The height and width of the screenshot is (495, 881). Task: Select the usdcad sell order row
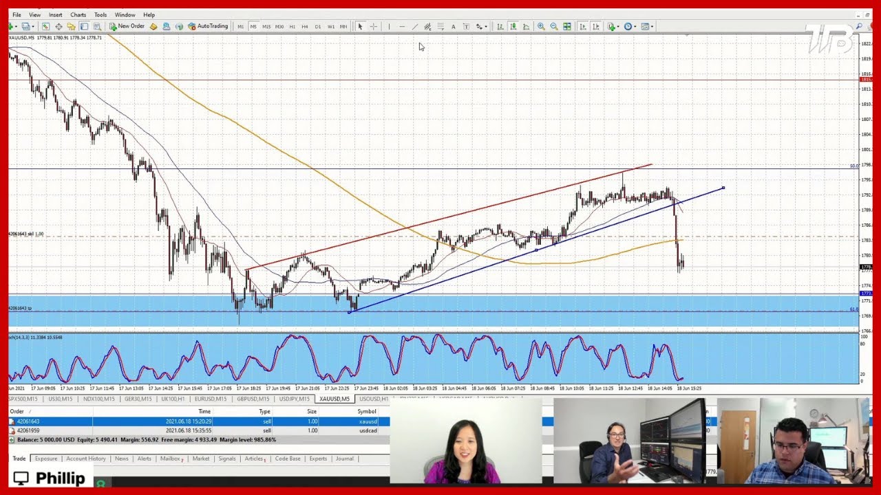200,430
